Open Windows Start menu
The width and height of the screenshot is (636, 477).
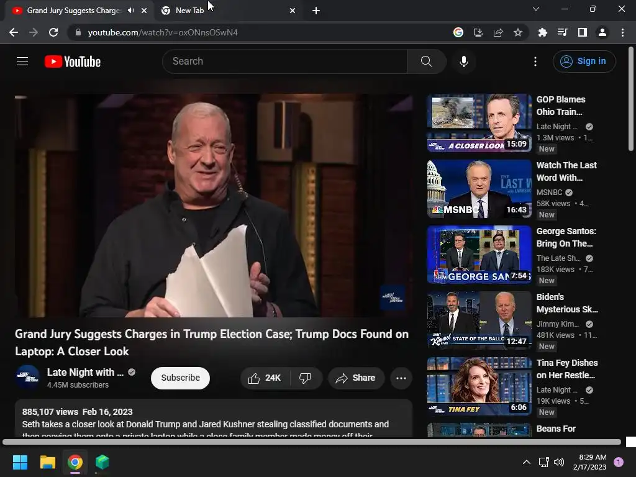pyautogui.click(x=20, y=462)
